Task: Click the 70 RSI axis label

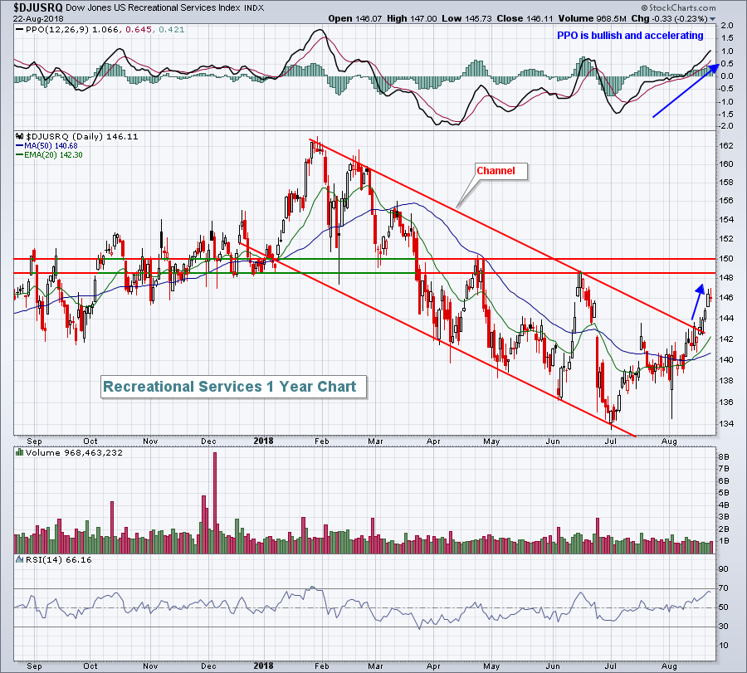Action: point(724,588)
